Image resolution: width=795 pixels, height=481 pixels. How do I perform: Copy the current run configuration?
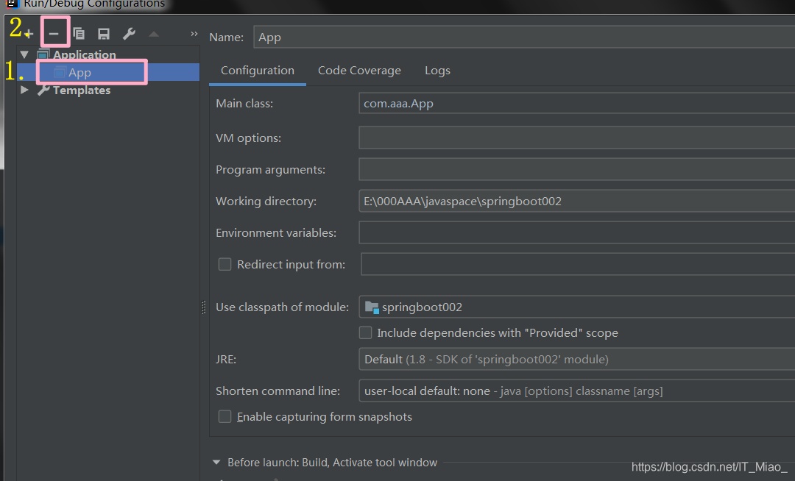79,32
